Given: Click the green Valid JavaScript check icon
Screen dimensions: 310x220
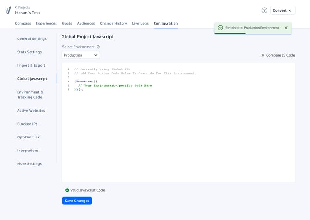Looking at the screenshot, I should coord(67,190).
